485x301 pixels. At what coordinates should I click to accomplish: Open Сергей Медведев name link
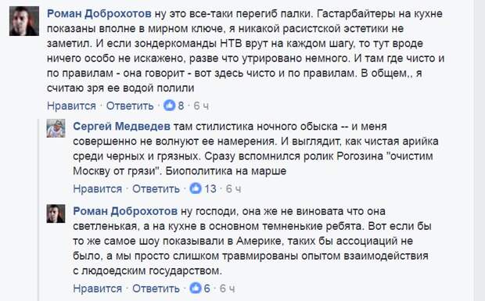[x=121, y=127]
